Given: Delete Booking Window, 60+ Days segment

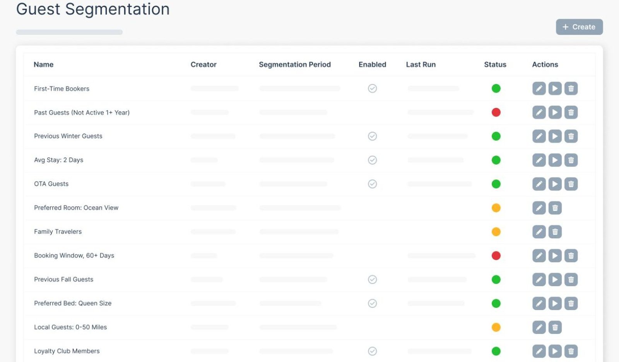Looking at the screenshot, I should pos(571,256).
